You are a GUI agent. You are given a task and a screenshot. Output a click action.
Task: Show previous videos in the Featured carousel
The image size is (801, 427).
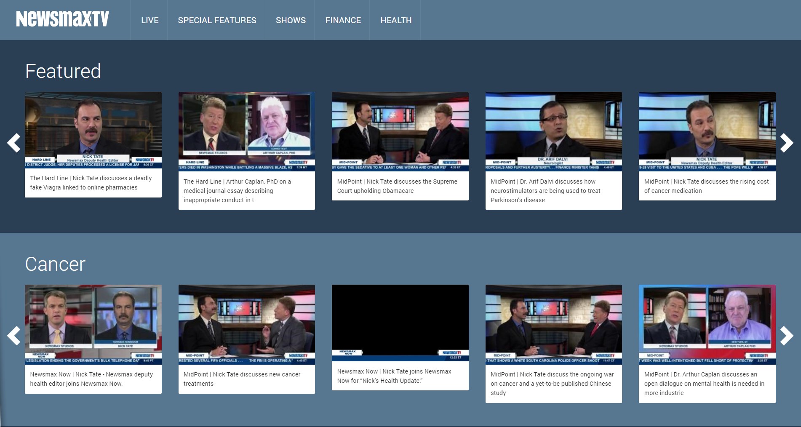(14, 143)
